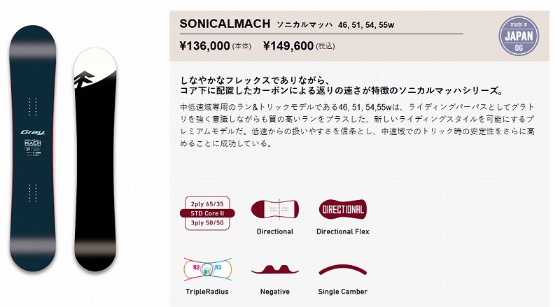Click the navy snowboard top-sheet image
Screen dimensions: 560x307
coord(32,148)
